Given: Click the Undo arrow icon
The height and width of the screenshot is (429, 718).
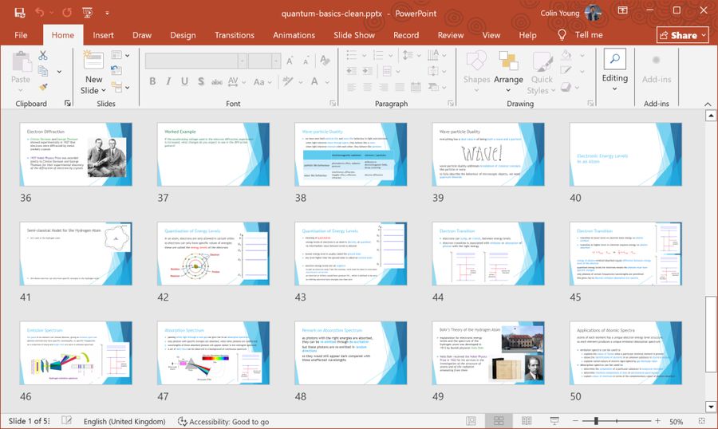Looking at the screenshot, I should point(41,13).
